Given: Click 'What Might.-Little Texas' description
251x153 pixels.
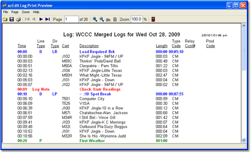Looking at the screenshot, I should [x=100, y=75].
